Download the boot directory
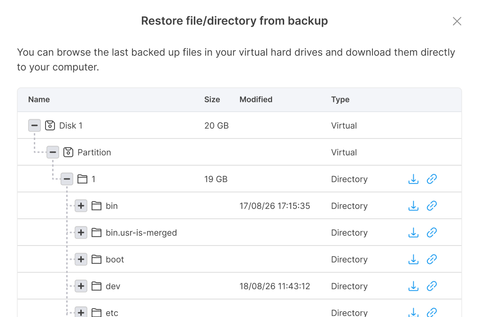 413,259
